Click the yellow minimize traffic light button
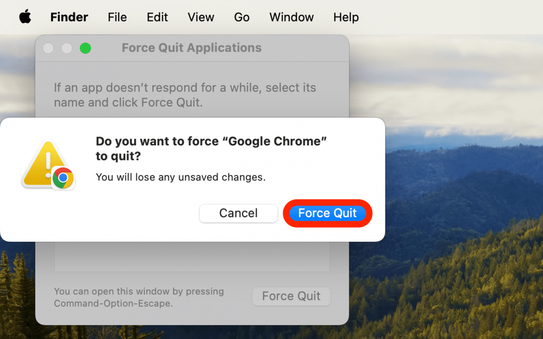This screenshot has width=543, height=339. click(67, 48)
